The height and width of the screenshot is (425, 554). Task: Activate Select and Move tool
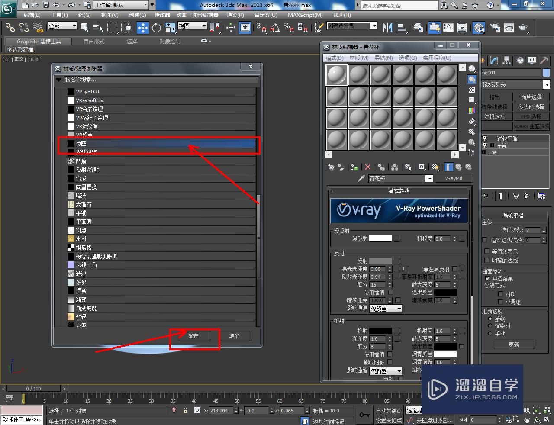click(x=143, y=28)
